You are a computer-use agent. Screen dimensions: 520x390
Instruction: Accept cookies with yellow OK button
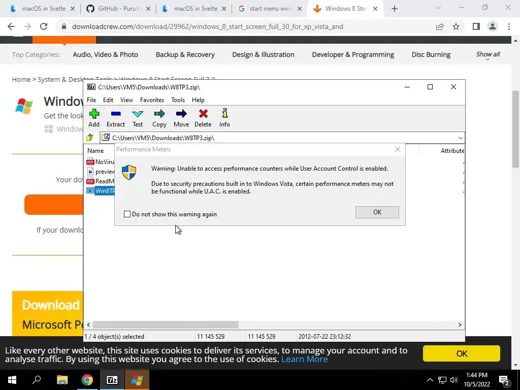(461, 353)
